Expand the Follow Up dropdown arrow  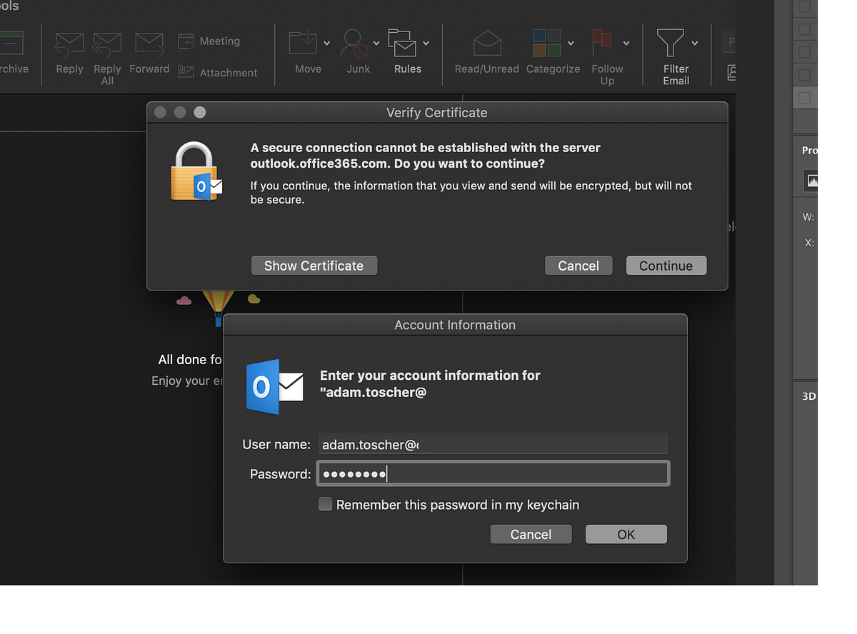tap(626, 44)
